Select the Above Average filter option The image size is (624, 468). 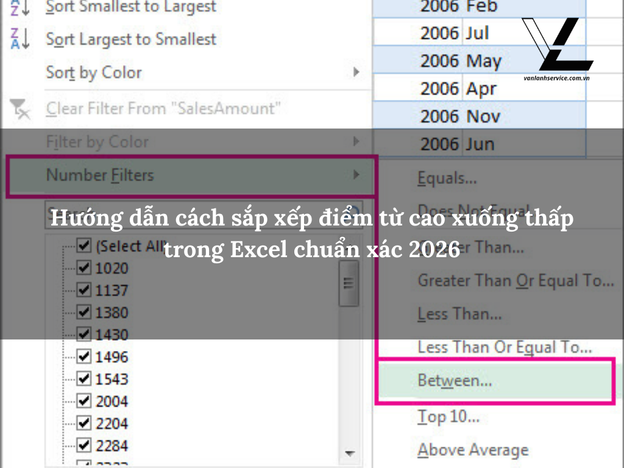click(473, 450)
